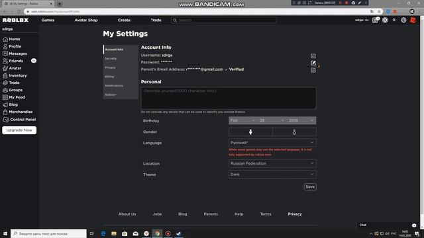Edit the password with the pencil icon
This screenshot has width=424, height=238.
tap(313, 63)
